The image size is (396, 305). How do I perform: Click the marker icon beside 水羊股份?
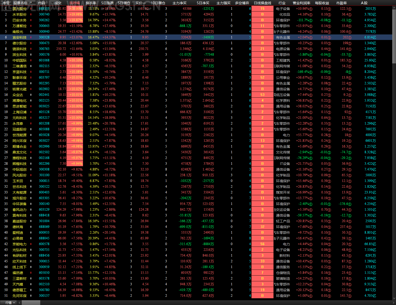31,14
